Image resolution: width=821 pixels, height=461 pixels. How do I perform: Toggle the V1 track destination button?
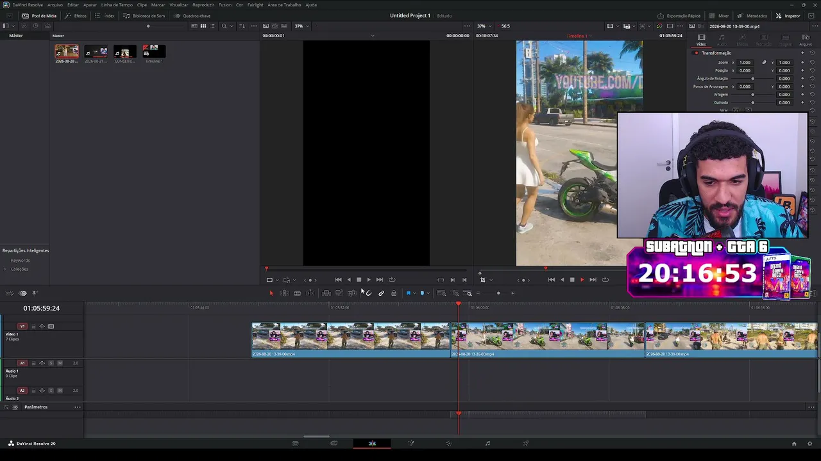point(22,327)
